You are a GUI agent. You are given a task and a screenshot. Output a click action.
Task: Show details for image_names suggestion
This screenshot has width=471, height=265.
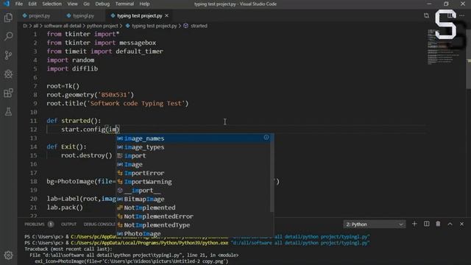pos(266,138)
